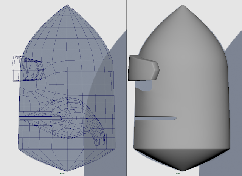242x176 pixels.
Task: Select the shaded visor block on the right helmet
Action: (x=144, y=68)
